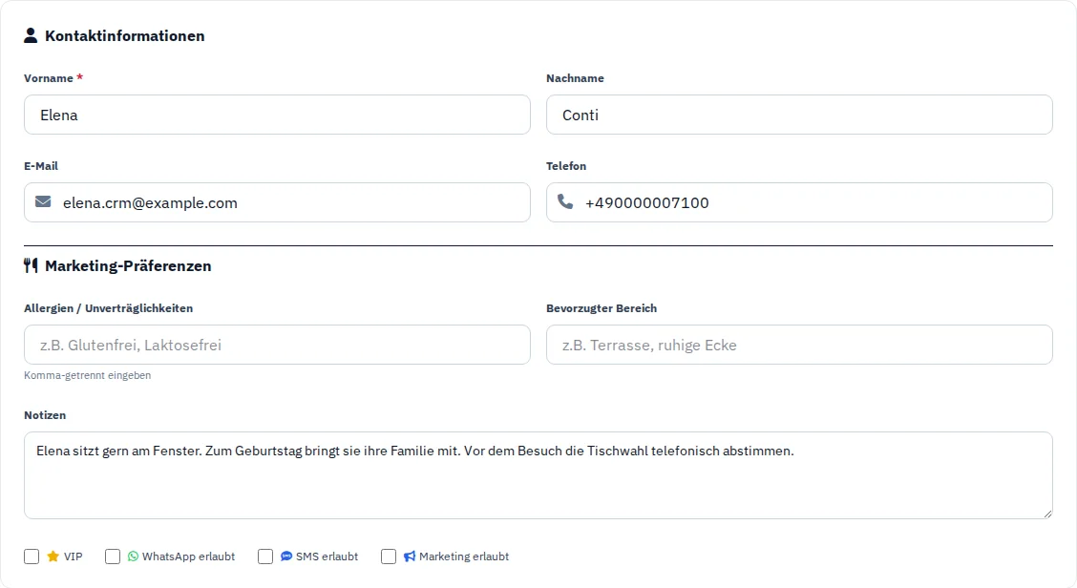1077x588 pixels.
Task: Click the envelope icon in E-Mail field
Action: pyautogui.click(x=43, y=202)
